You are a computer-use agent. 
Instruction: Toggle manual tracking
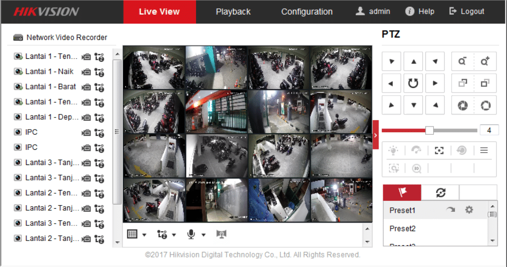coord(394,168)
